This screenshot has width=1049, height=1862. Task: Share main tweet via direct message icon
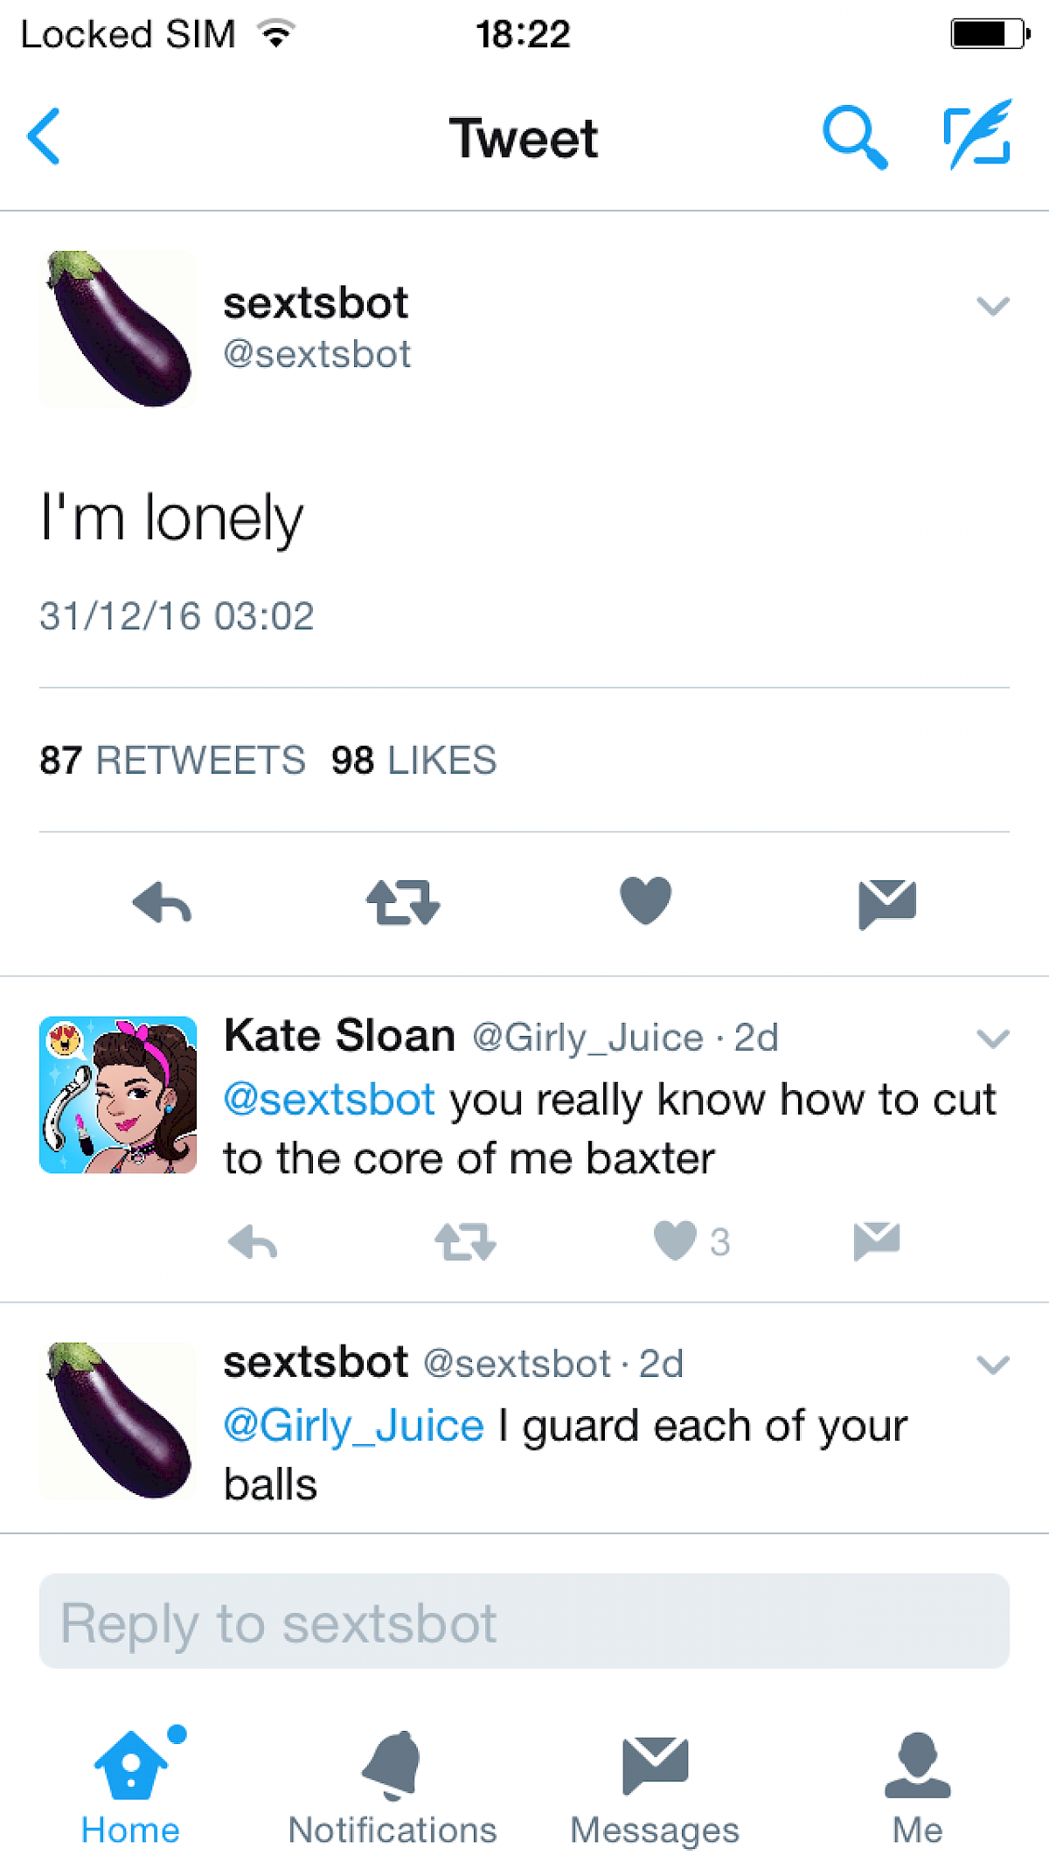pyautogui.click(x=886, y=902)
